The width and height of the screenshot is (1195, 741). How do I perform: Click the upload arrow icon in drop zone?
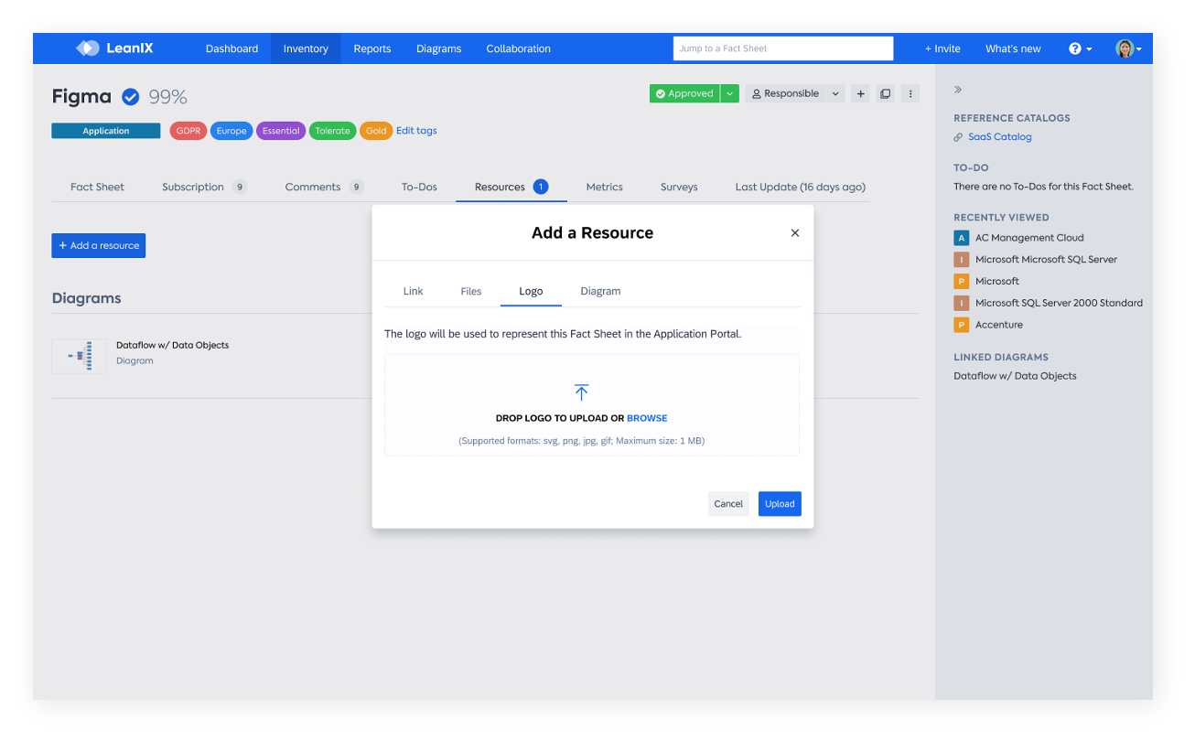(581, 392)
